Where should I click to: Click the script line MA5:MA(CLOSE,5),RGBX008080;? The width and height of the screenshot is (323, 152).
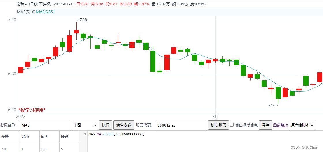point(117,134)
